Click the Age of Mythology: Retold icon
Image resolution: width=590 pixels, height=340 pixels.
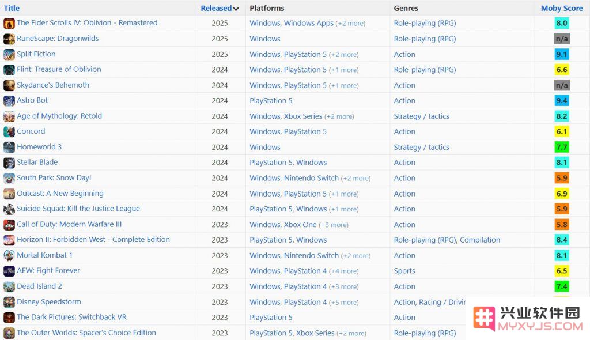[x=9, y=116]
